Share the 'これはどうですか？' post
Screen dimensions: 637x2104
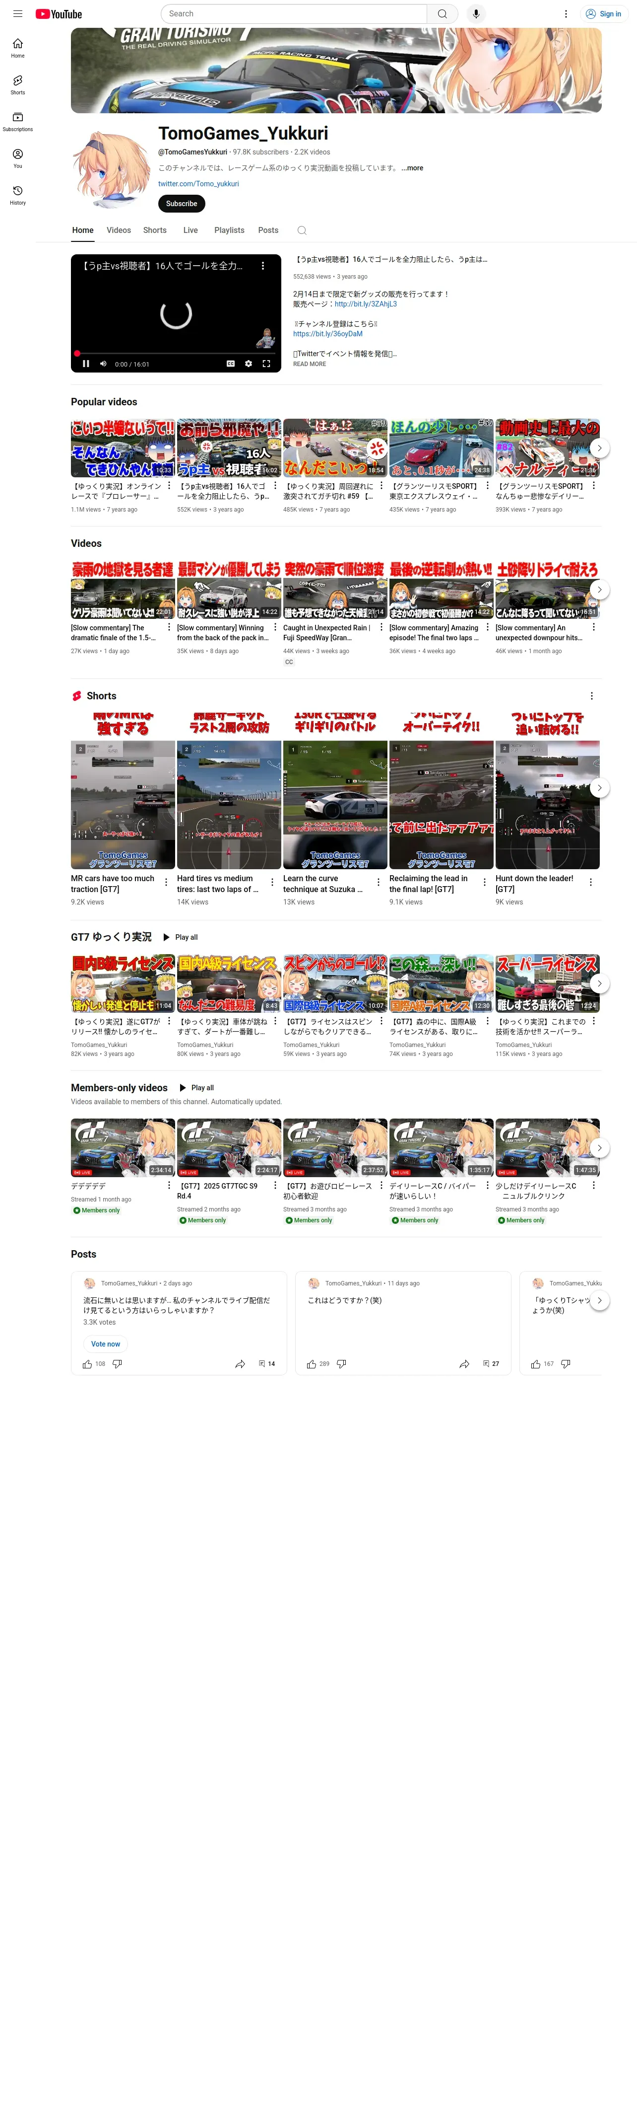[464, 1364]
